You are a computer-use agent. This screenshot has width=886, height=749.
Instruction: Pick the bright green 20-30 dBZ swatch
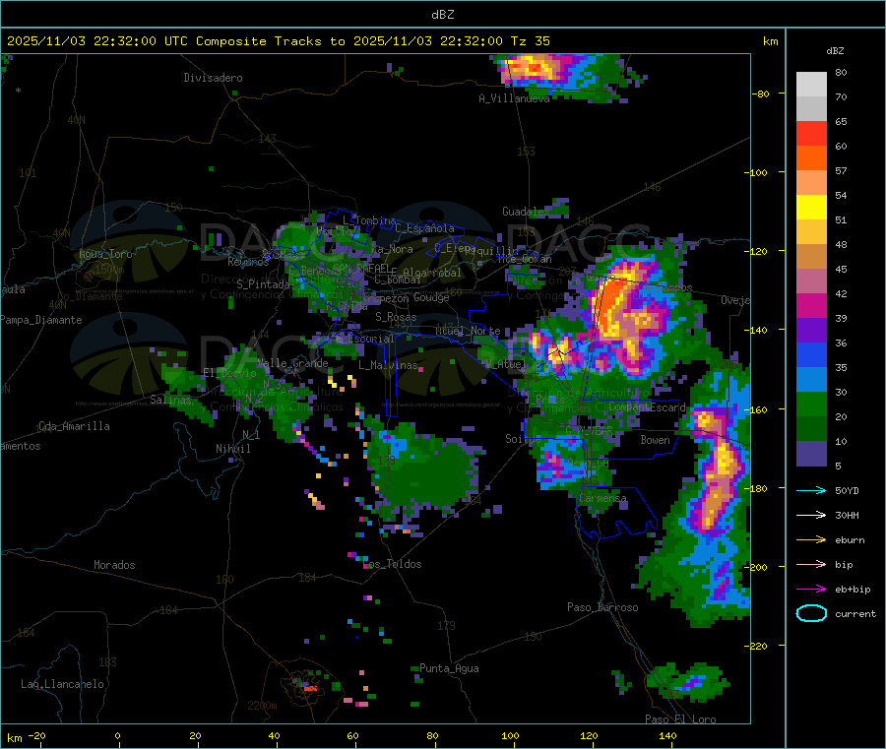[811, 405]
